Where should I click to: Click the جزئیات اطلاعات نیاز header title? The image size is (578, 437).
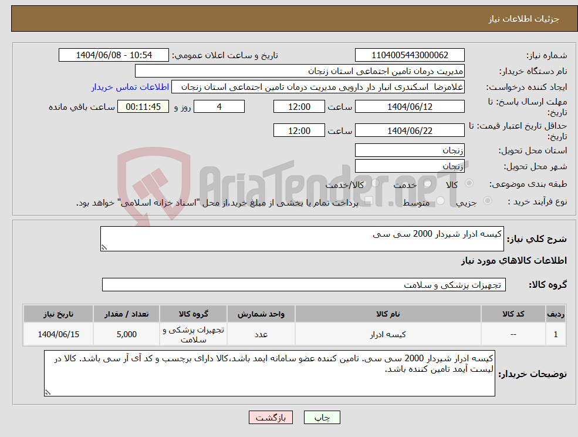(524, 19)
